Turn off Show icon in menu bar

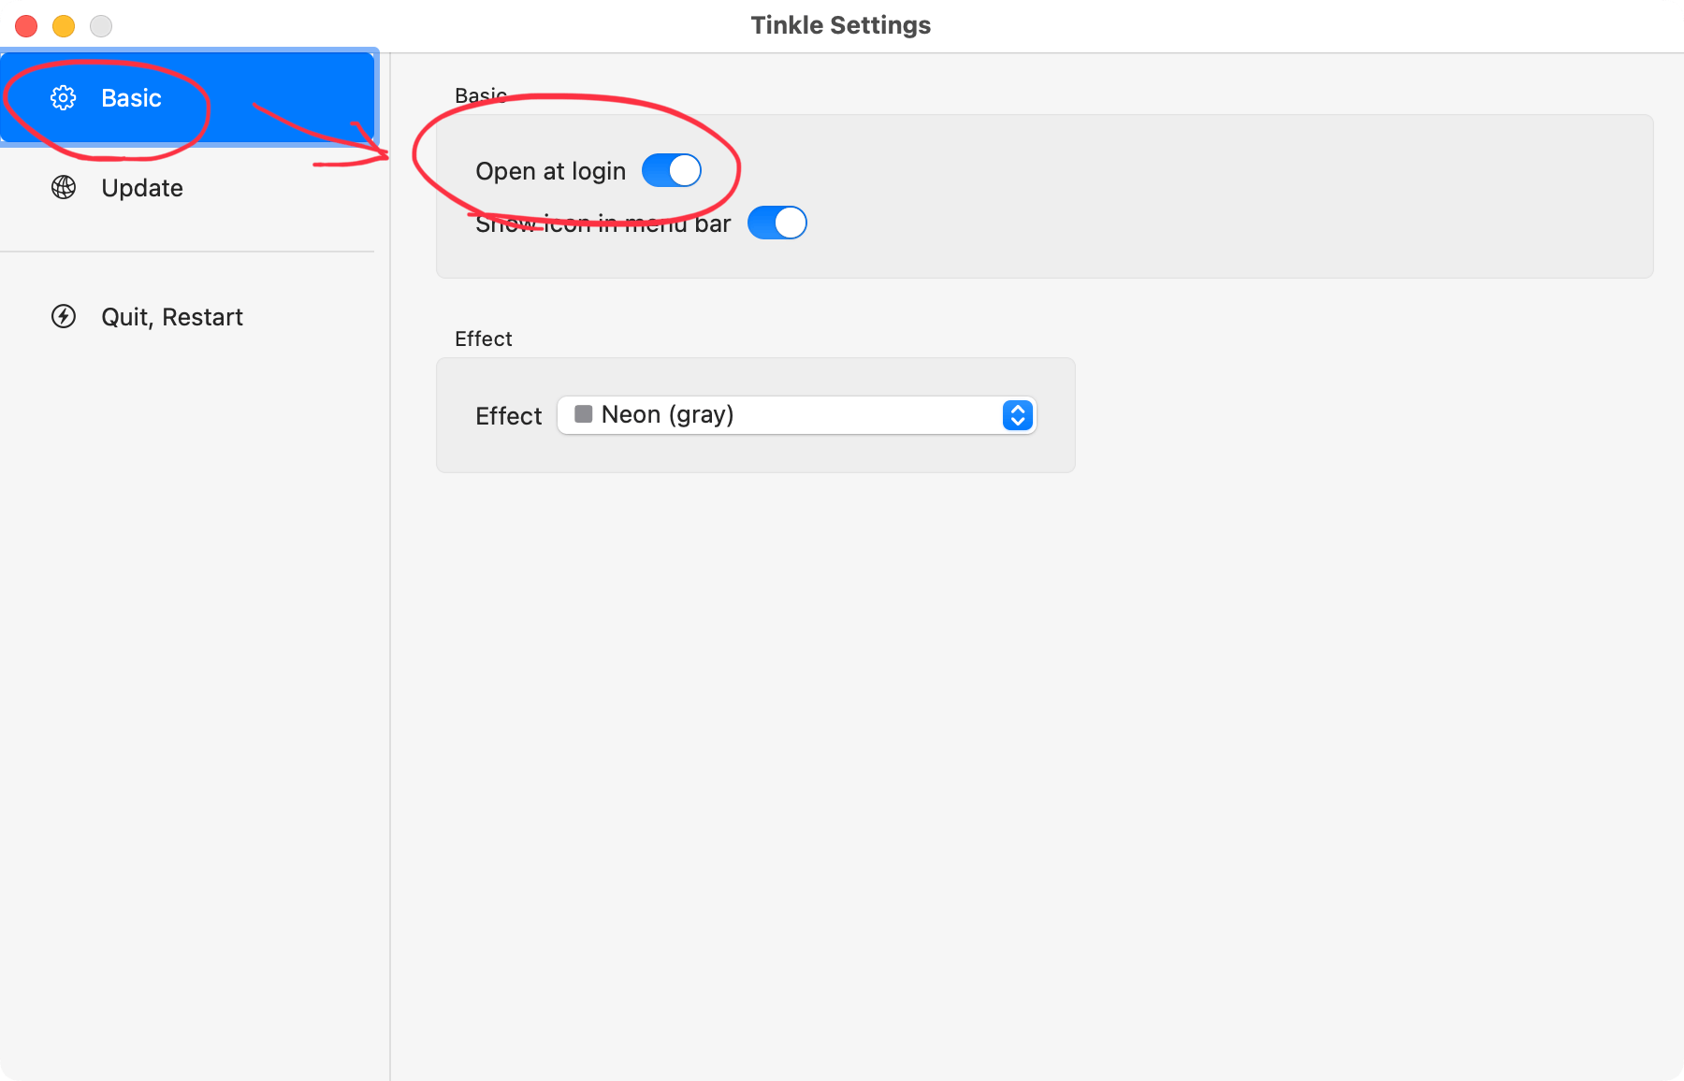(777, 223)
